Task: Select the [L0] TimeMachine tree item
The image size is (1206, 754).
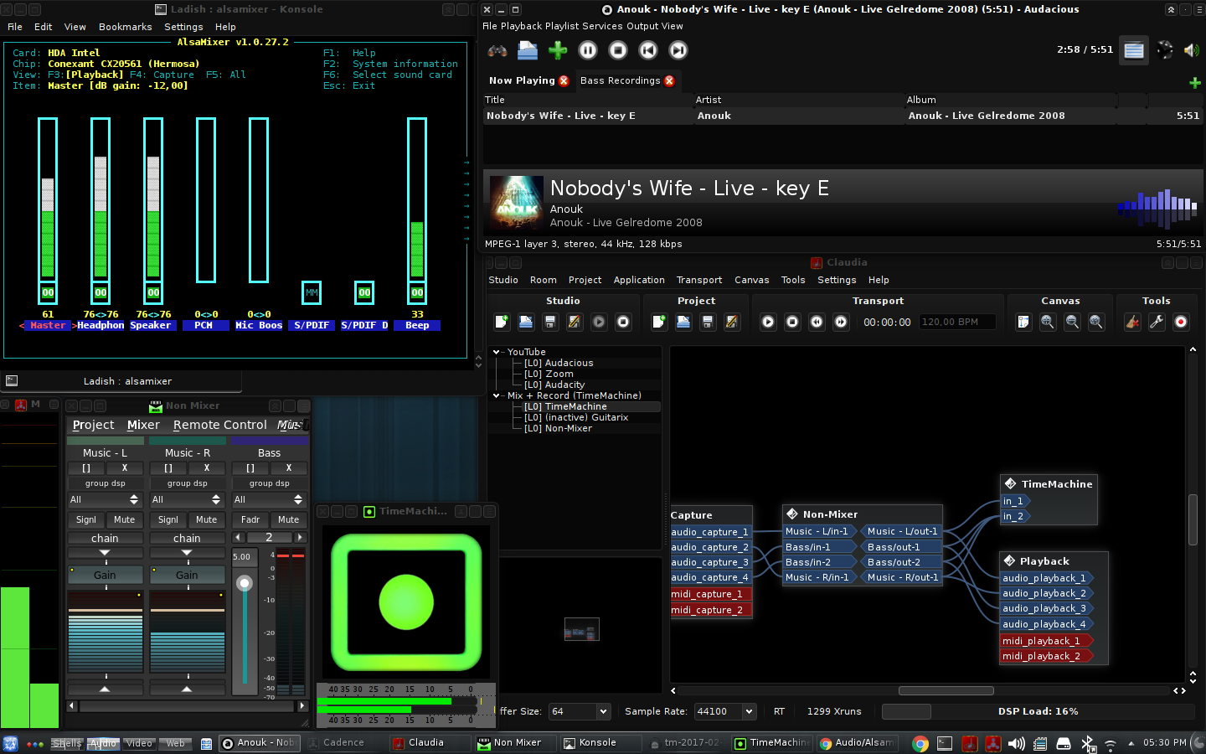Action: [565, 407]
